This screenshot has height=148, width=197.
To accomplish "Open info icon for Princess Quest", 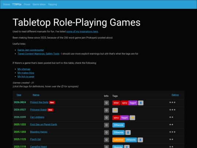I will coord(107,110).
